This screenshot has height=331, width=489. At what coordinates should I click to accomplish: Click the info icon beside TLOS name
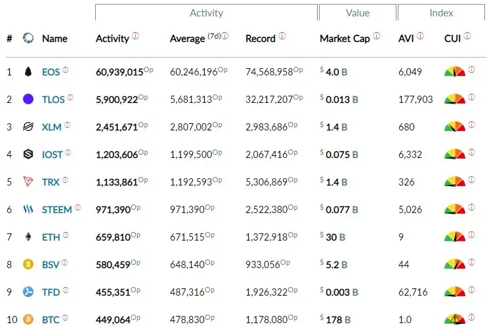[70, 97]
